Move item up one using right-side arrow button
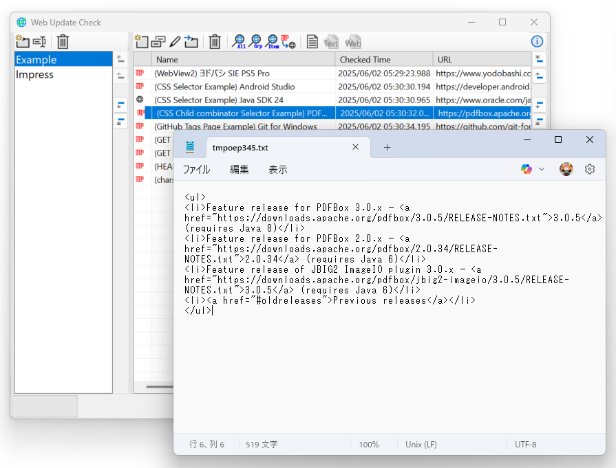616x468 pixels. [540, 76]
